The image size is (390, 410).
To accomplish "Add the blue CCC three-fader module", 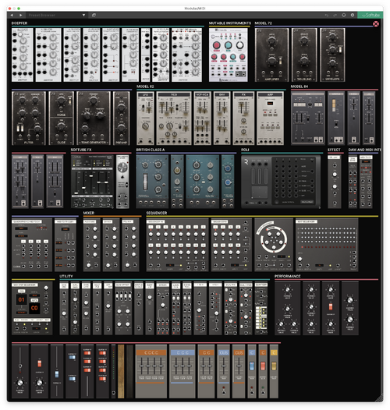I will [x=183, y=371].
